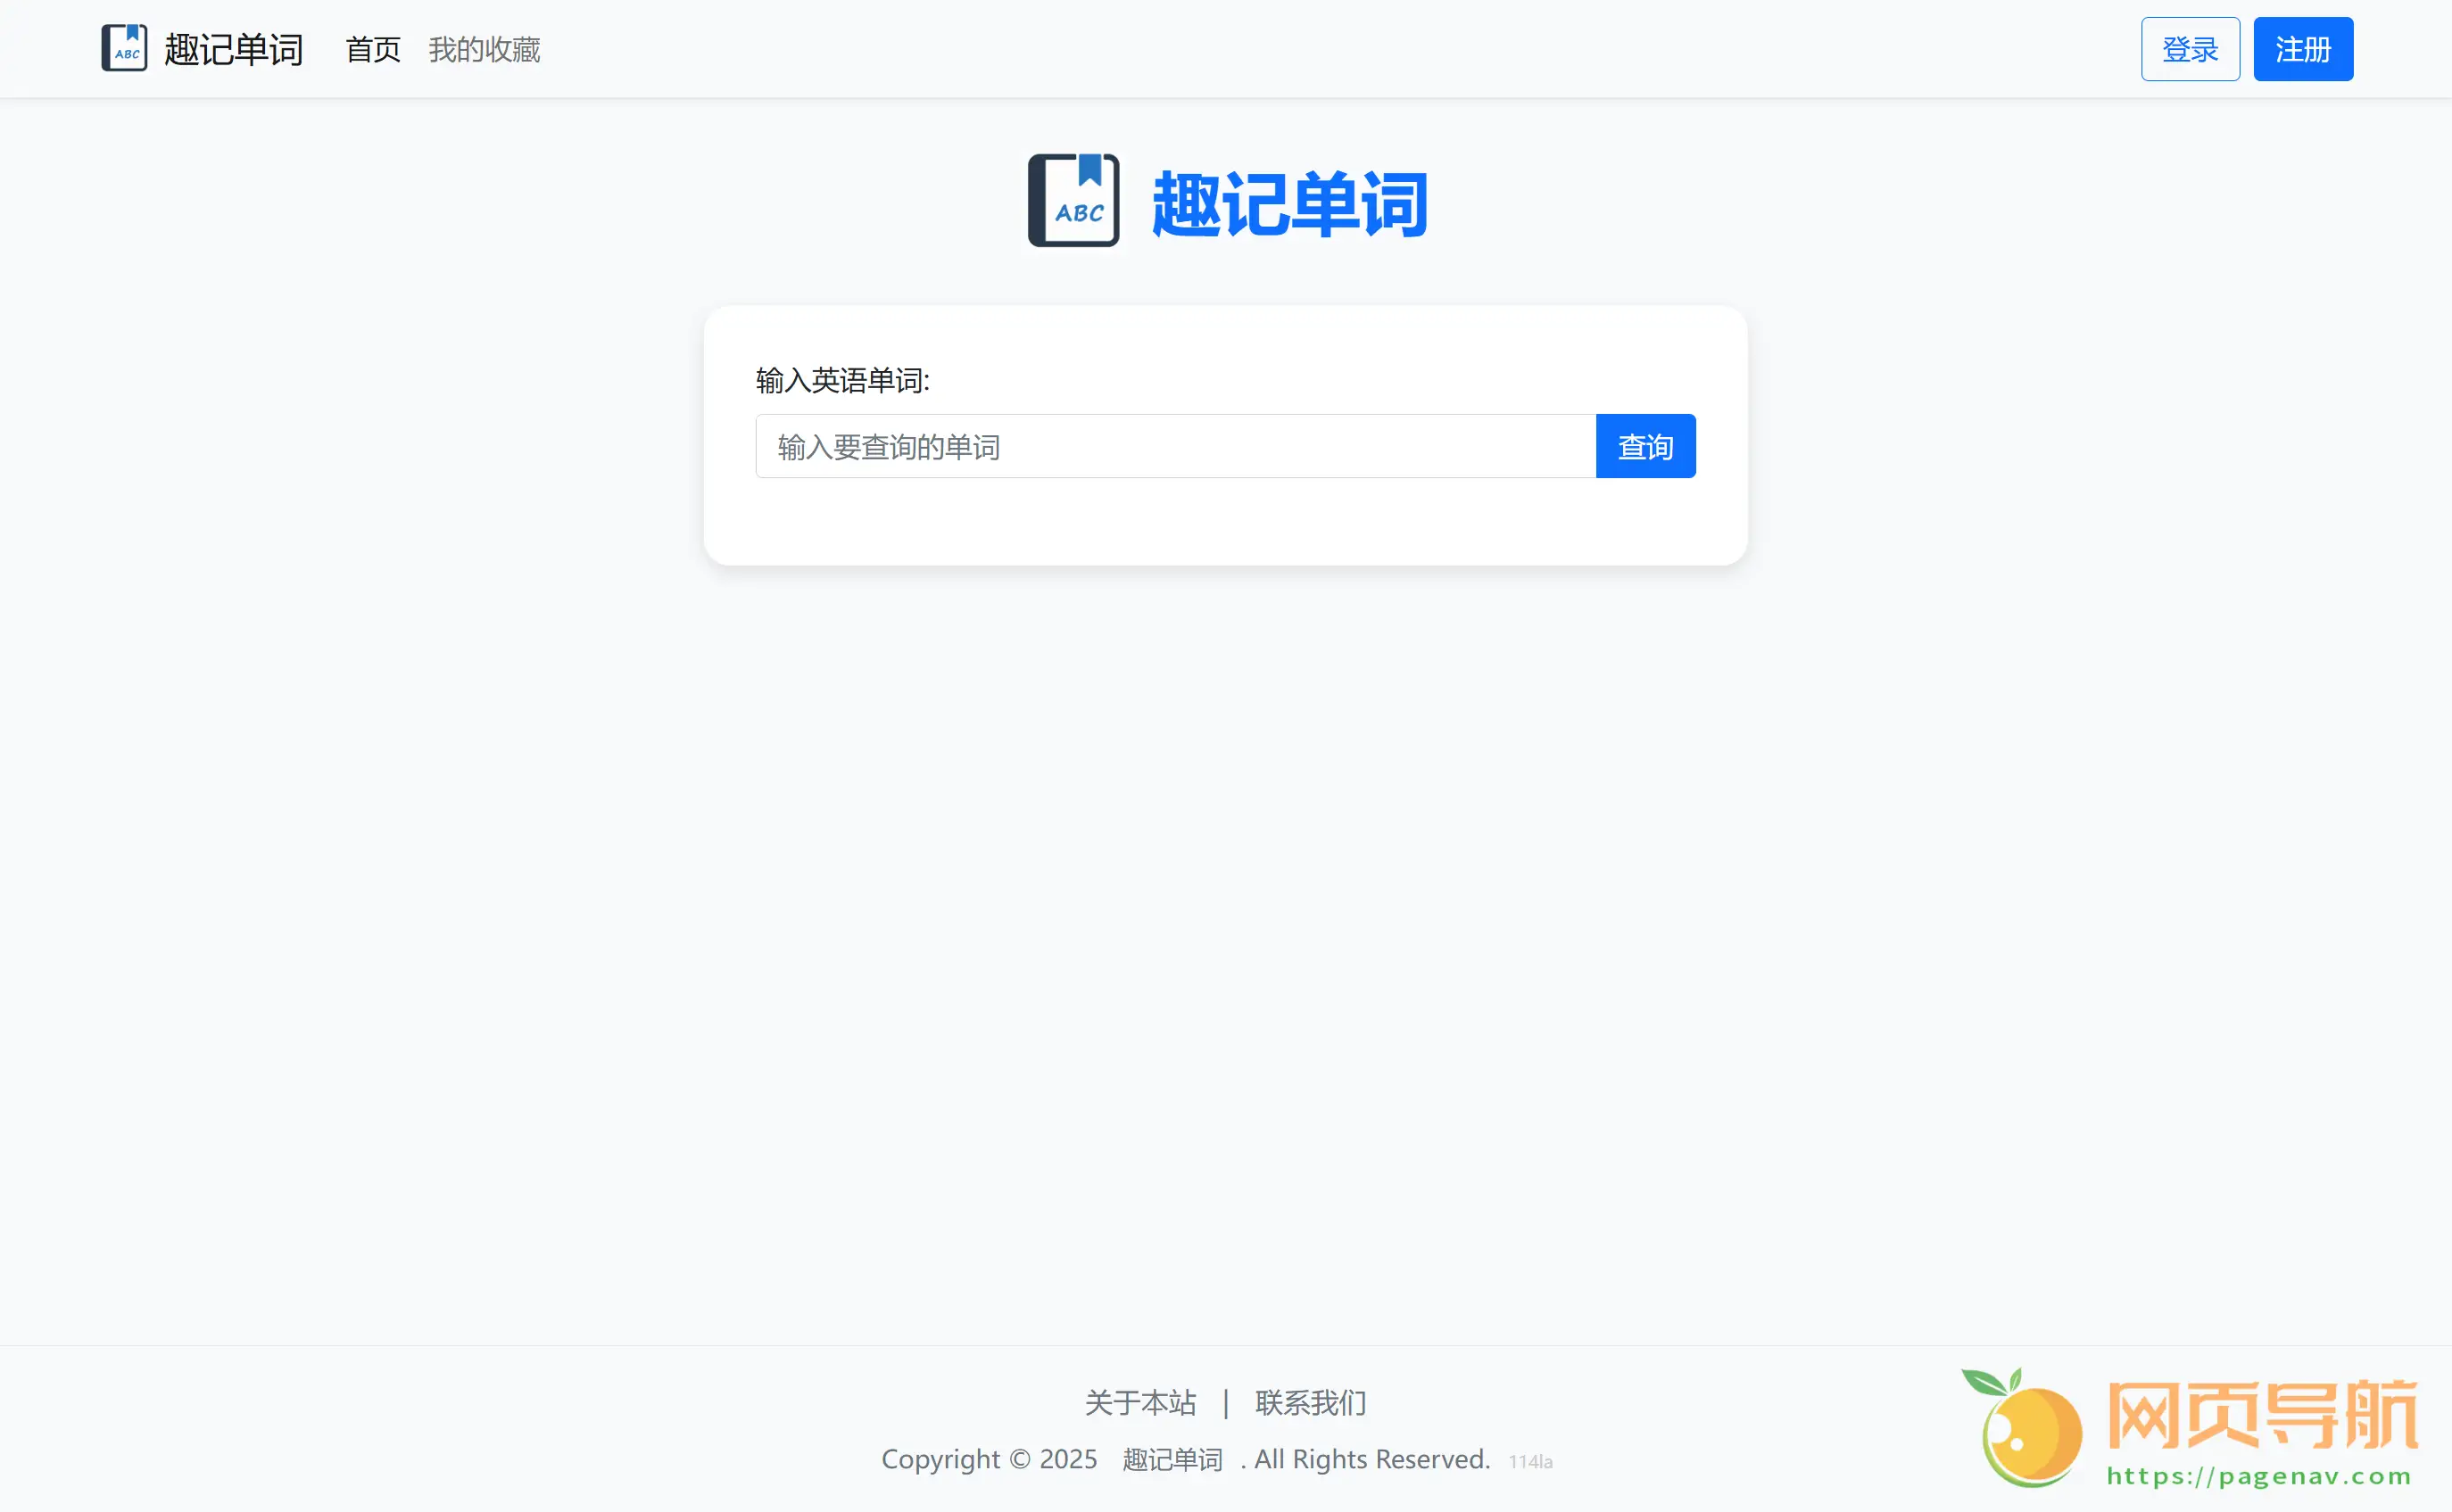The image size is (2452, 1512).
Task: Click the Copyright © 2025 text
Action: pyautogui.click(x=989, y=1459)
